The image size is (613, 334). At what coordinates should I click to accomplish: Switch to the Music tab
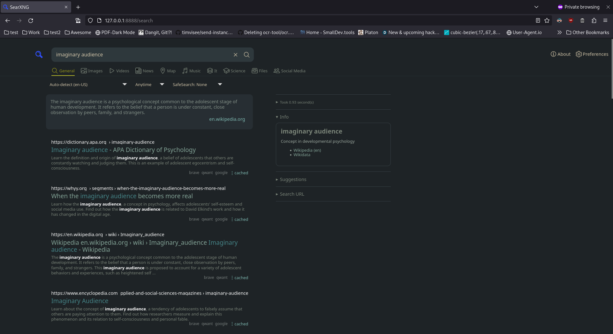click(x=191, y=71)
